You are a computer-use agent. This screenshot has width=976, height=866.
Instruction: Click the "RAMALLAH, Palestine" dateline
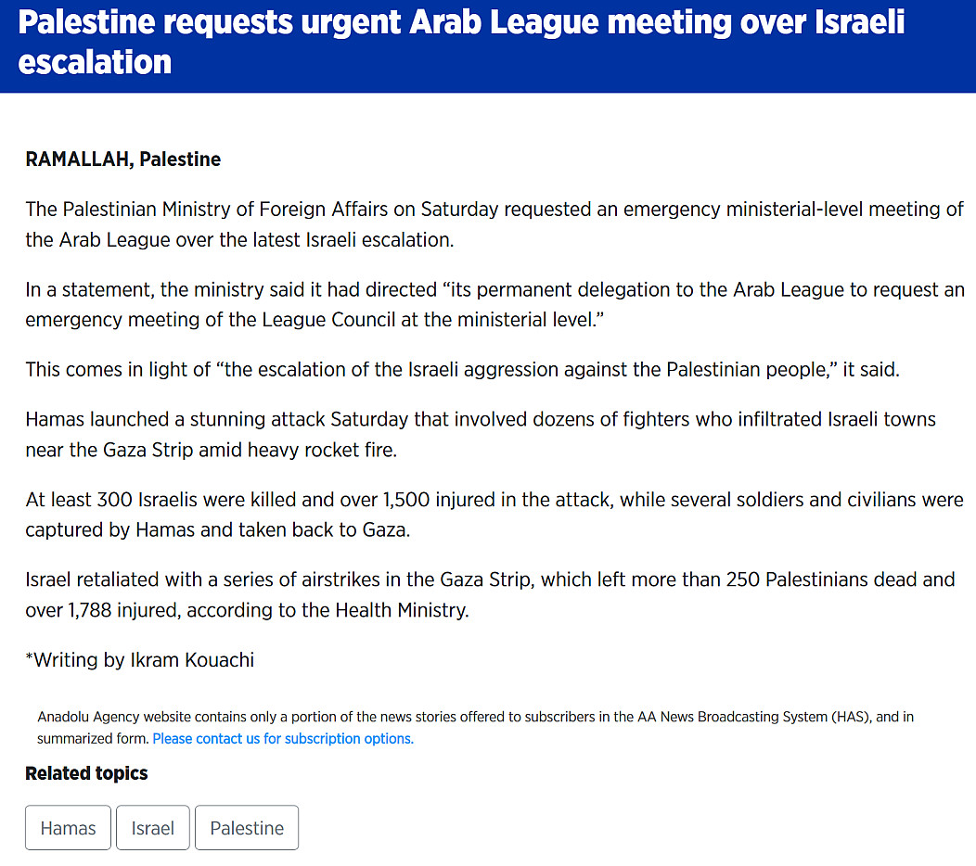(x=122, y=159)
